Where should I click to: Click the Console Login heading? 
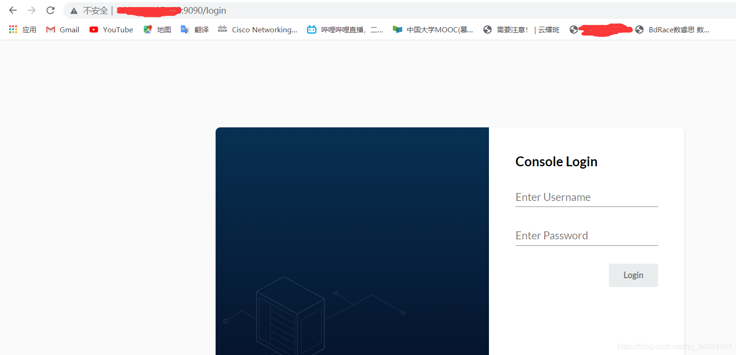coord(556,162)
